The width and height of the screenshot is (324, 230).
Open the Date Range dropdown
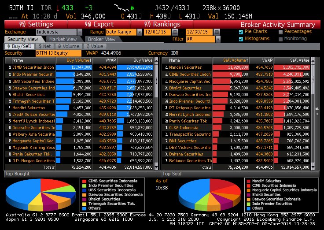[x=140, y=32]
